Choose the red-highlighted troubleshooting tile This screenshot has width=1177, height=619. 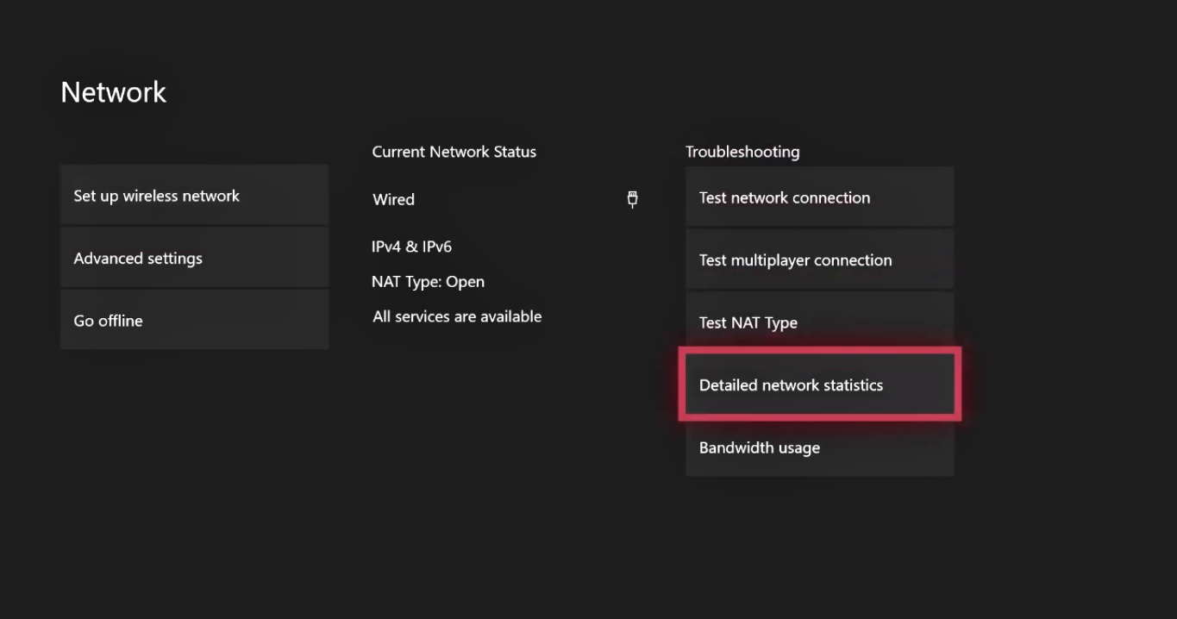[819, 385]
